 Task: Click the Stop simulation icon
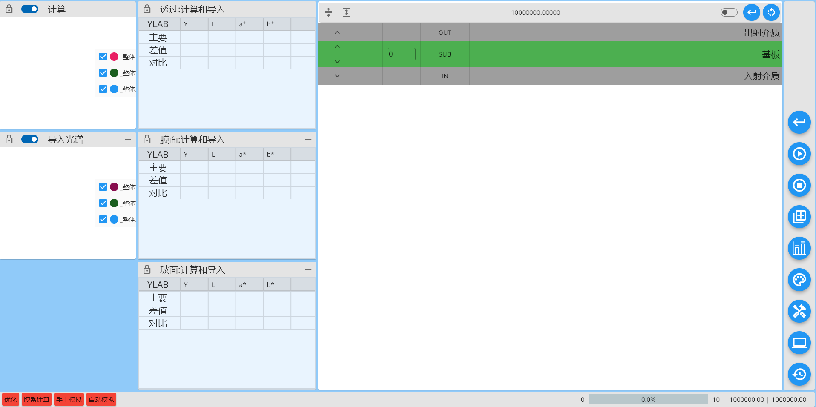(x=799, y=185)
